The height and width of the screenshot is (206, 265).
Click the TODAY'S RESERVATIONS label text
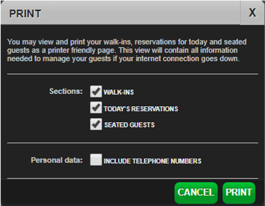pos(141,109)
